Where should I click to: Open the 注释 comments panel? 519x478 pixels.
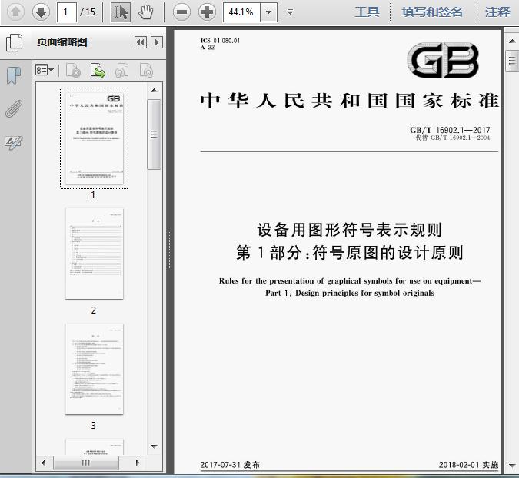[x=497, y=12]
